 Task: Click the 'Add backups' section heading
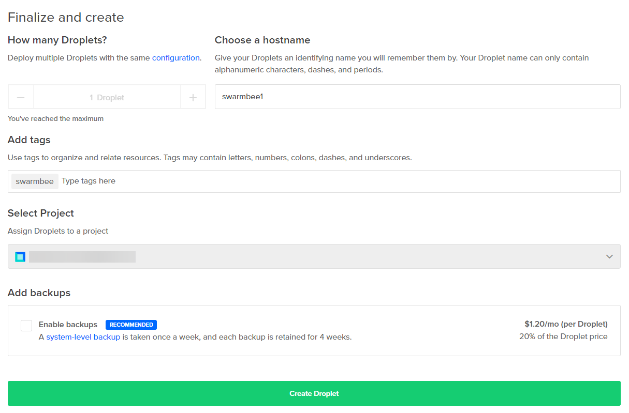(39, 293)
